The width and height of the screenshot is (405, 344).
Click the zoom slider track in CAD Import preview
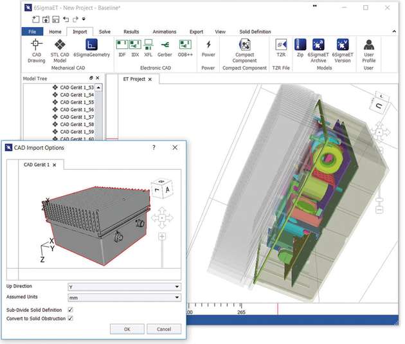162,254
